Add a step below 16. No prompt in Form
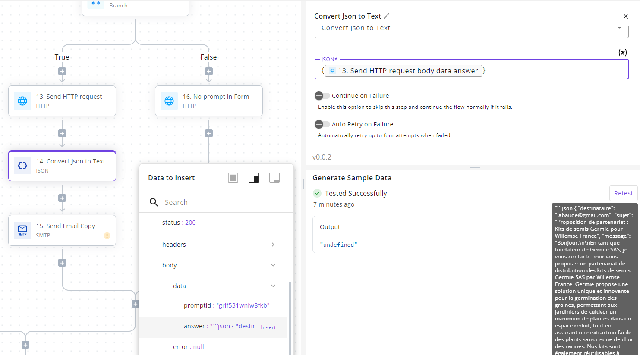Screen dimensions: 640x355 (x=209, y=133)
